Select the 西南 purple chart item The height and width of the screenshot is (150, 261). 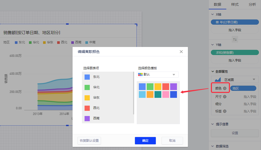click(x=108, y=118)
